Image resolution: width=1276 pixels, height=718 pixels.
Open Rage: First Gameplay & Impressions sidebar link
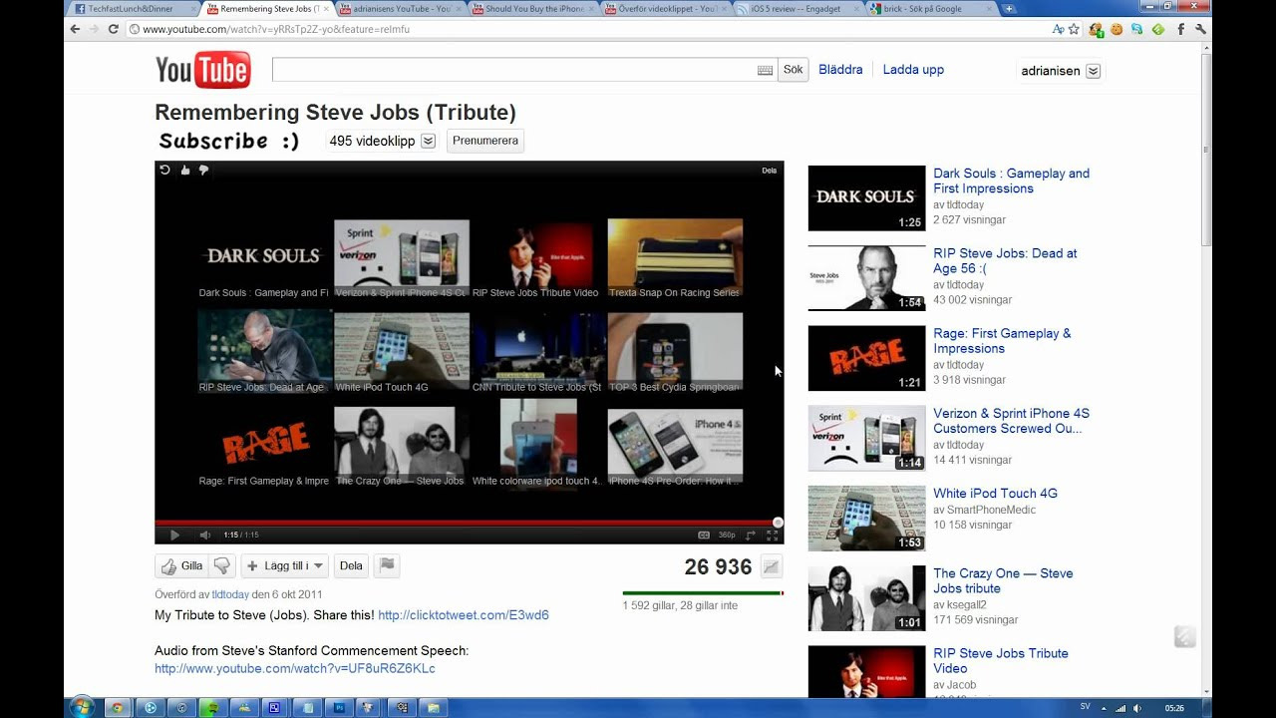[x=1002, y=341]
